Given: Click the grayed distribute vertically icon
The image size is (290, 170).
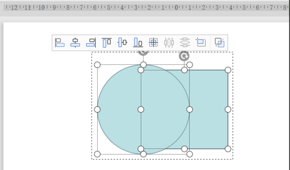Looking at the screenshot, I should 185,43.
